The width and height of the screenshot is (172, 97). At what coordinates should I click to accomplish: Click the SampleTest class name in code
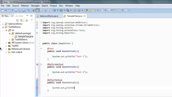coord(64,43)
